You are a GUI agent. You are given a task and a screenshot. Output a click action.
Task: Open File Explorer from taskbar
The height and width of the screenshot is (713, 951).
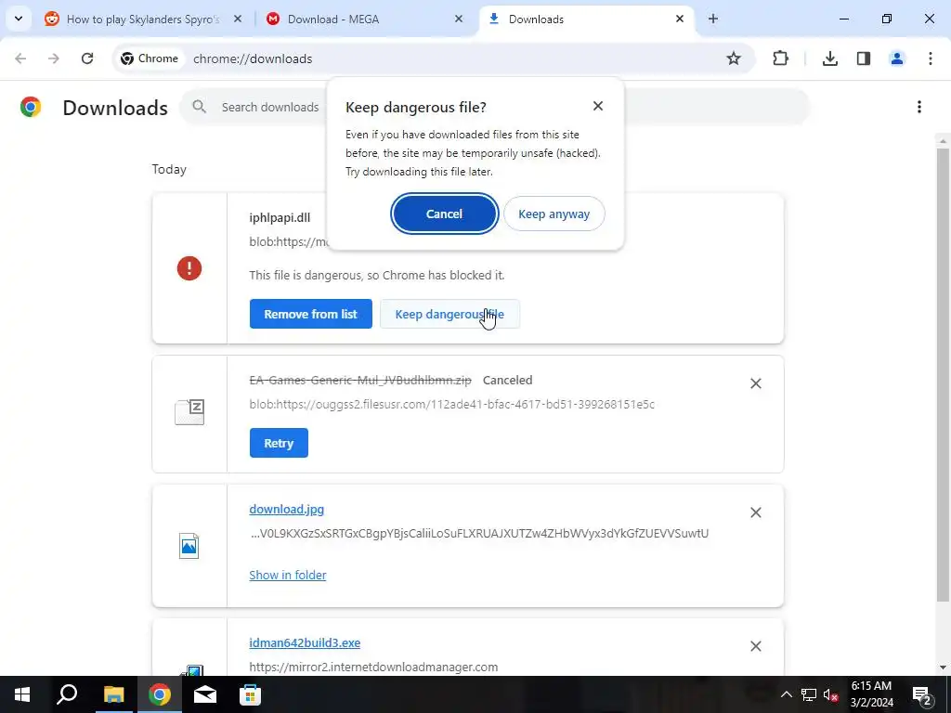tap(113, 694)
